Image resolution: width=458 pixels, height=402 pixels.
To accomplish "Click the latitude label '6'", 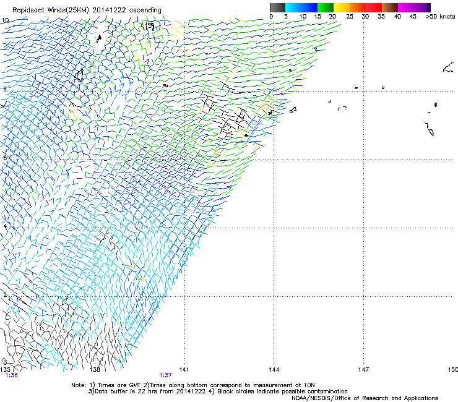I will click(x=5, y=158).
